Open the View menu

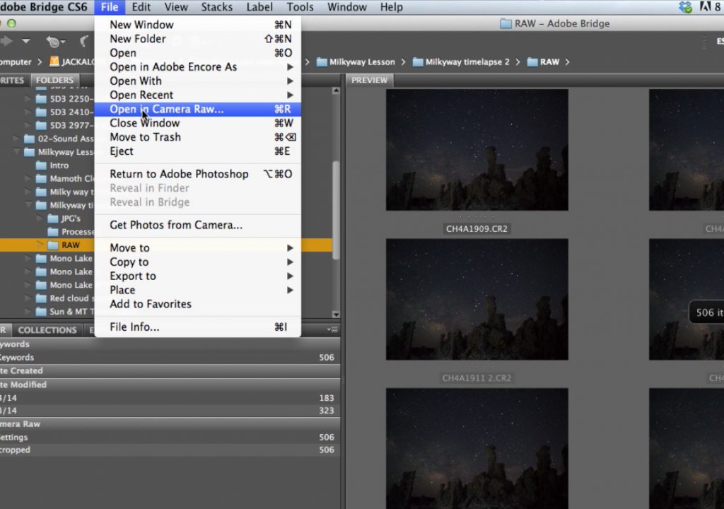[176, 7]
